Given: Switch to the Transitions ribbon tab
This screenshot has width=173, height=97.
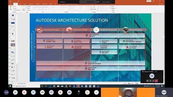Looking at the screenshot, I should tap(31, 4).
